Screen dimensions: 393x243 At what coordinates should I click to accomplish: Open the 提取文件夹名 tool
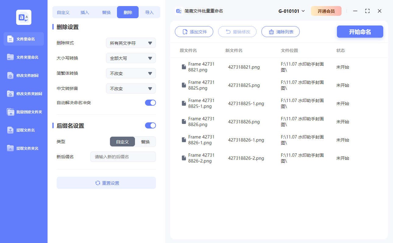(x=23, y=148)
